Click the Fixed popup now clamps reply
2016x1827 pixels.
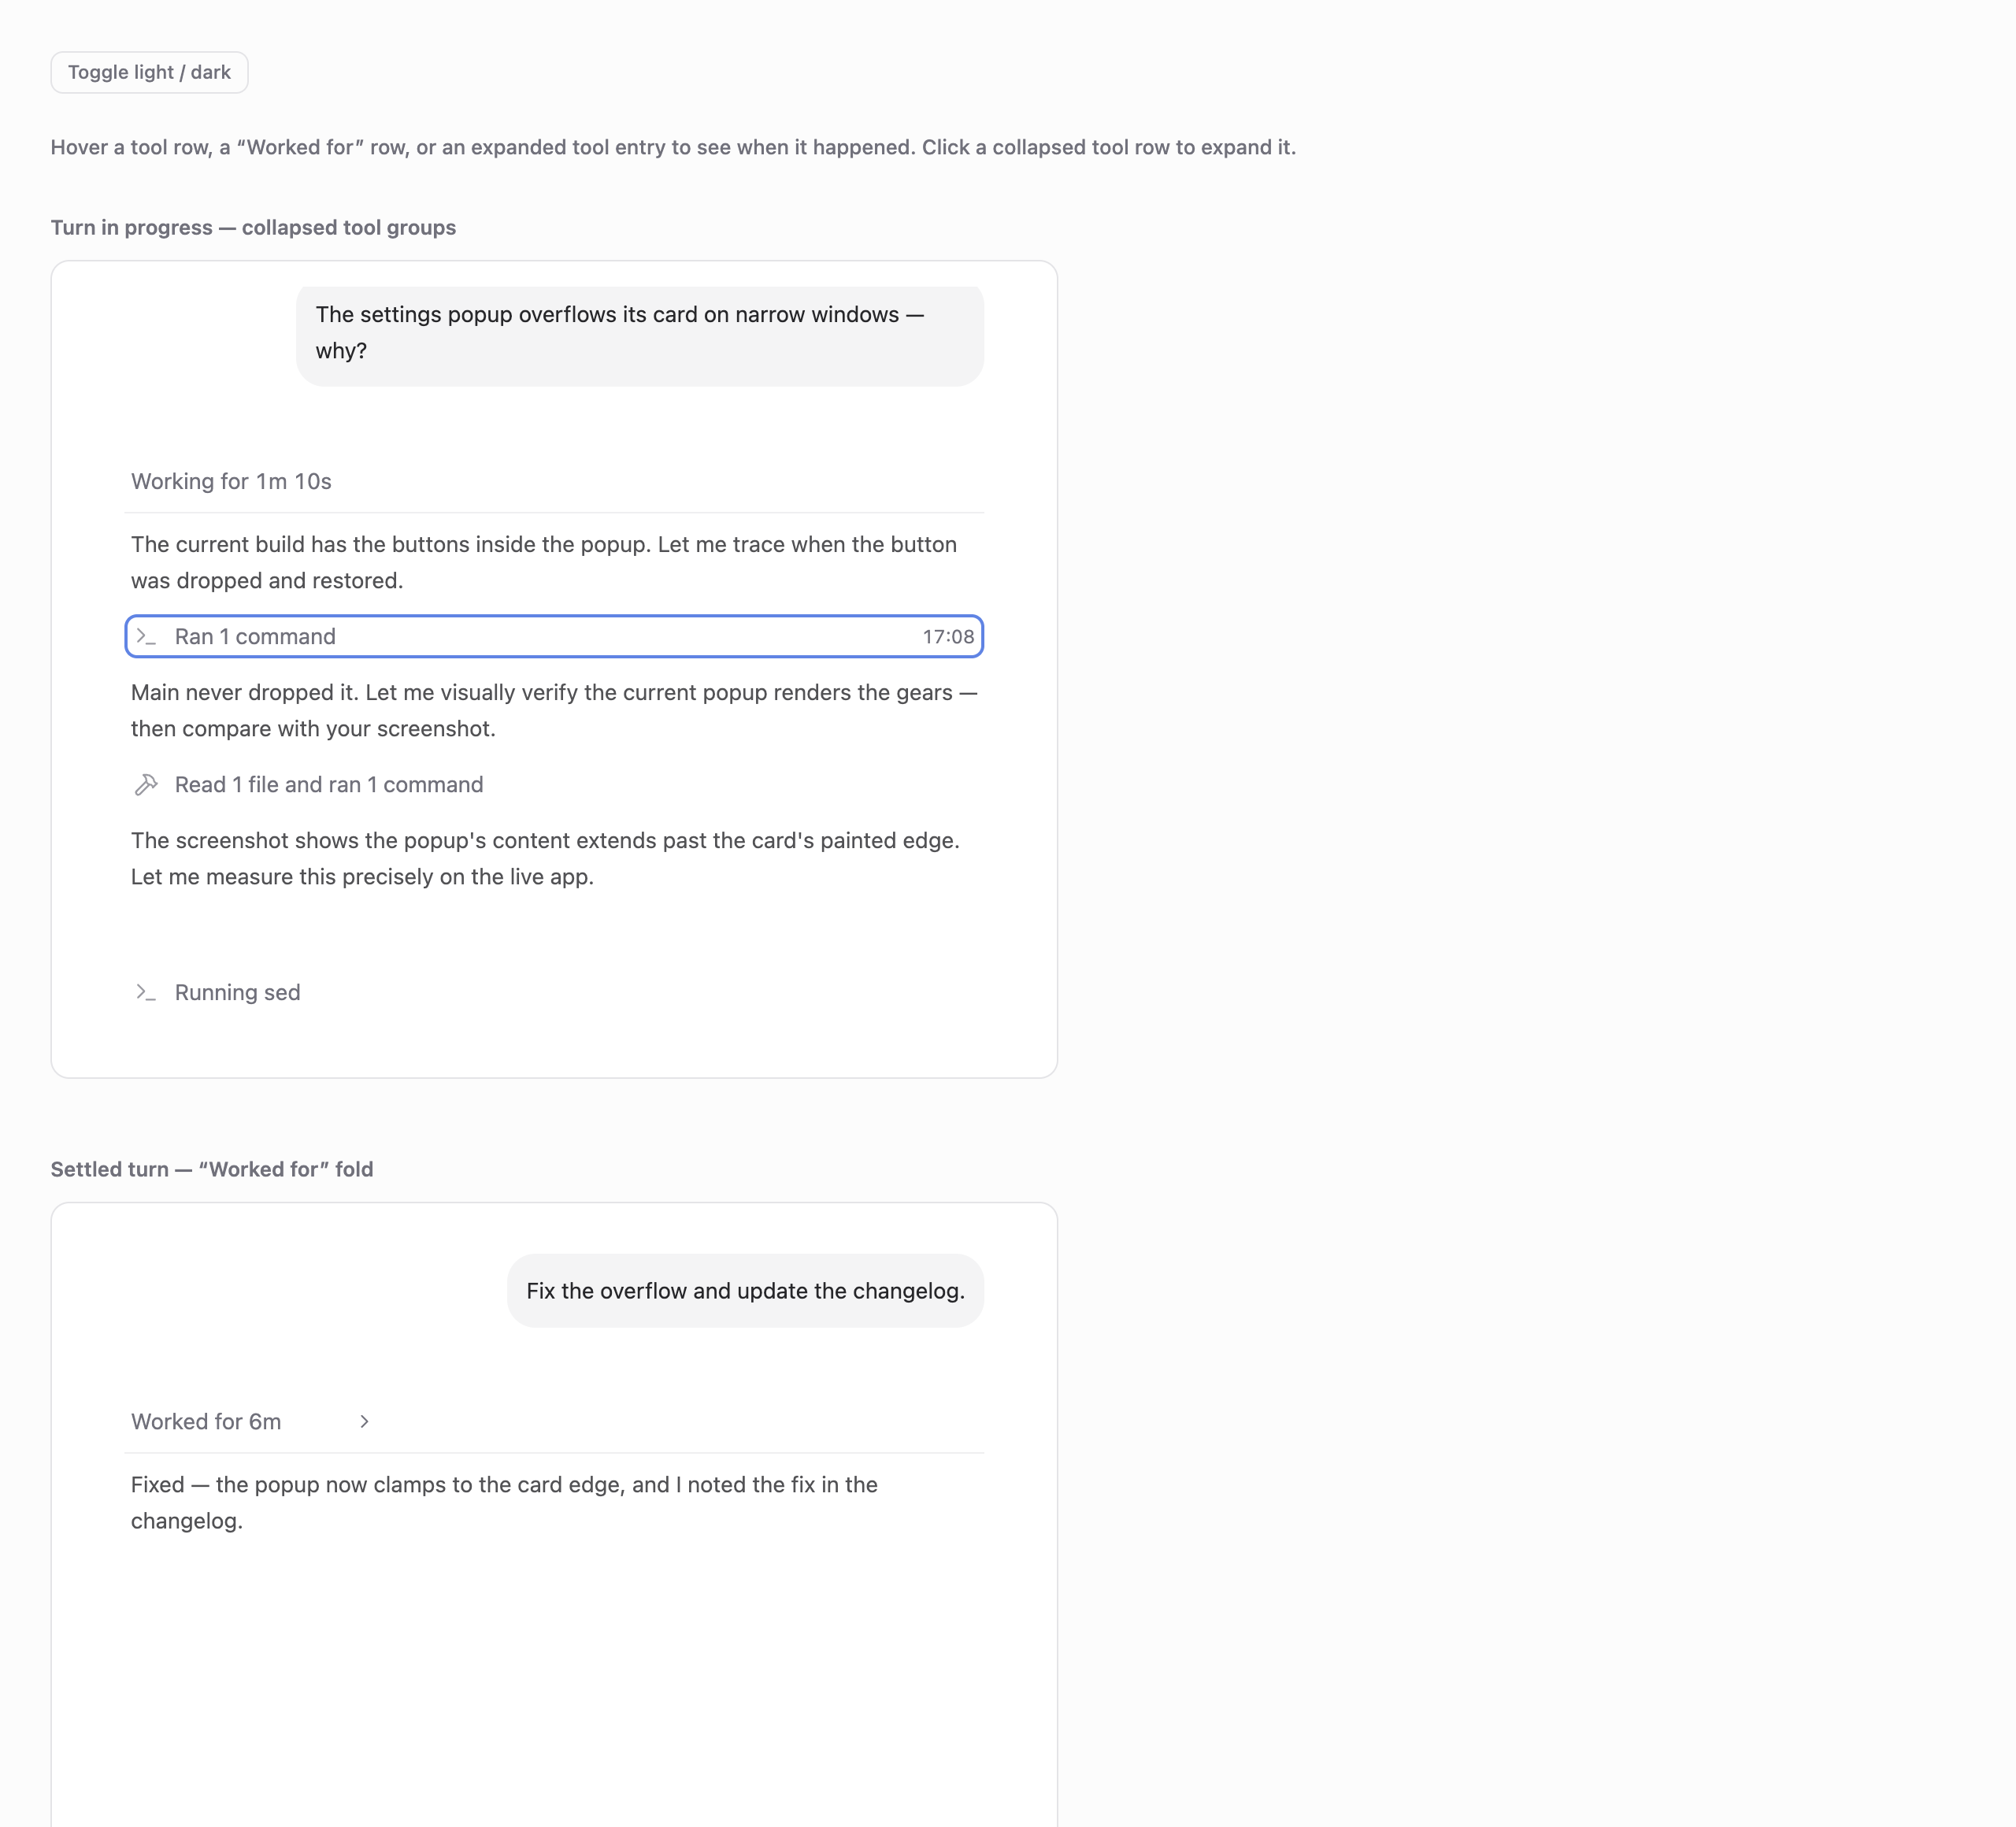pyautogui.click(x=505, y=1503)
